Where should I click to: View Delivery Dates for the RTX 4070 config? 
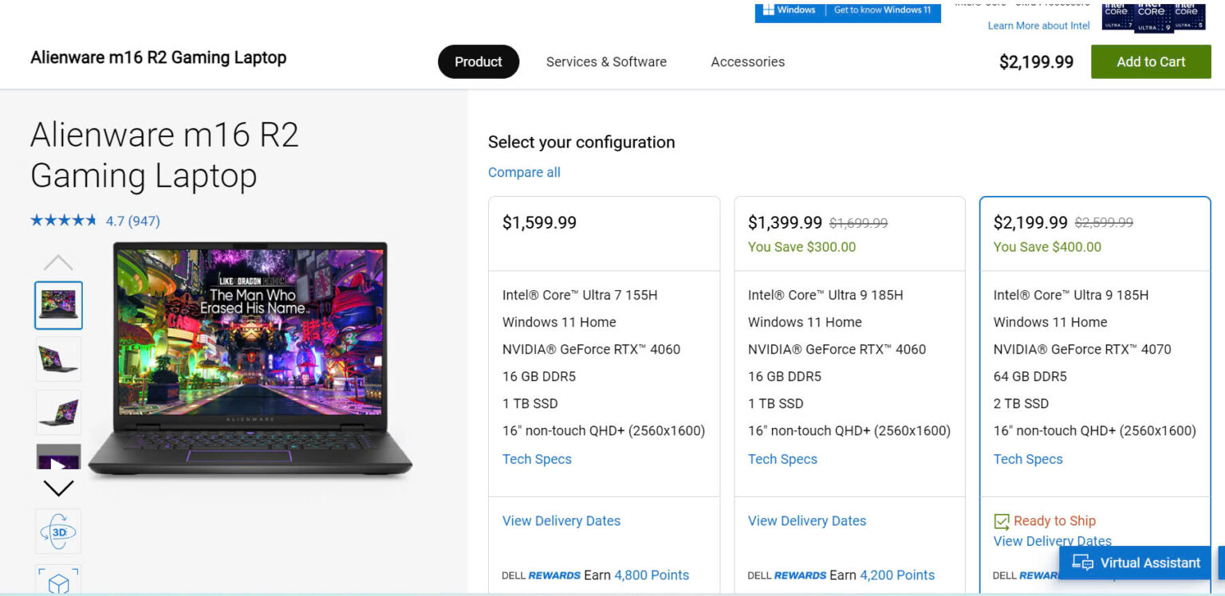(x=1052, y=541)
